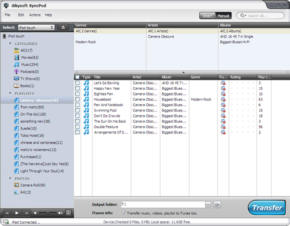
Task: Click the eject device icon
Action: (x=63, y=28)
